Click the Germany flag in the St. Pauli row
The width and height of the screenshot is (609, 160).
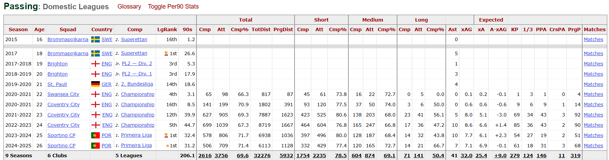pos(95,84)
